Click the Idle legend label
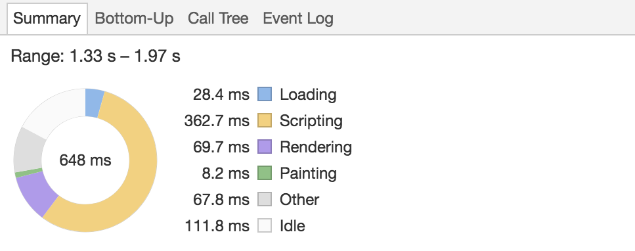This screenshot has width=635, height=251. [292, 226]
